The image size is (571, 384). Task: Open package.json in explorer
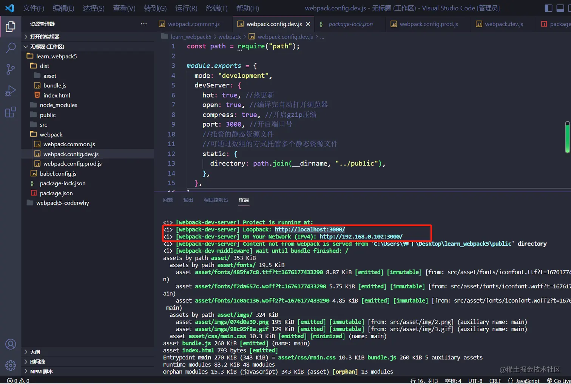click(x=88, y=193)
